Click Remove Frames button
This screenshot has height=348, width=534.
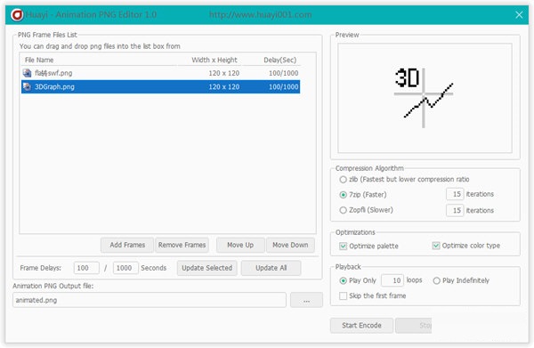[x=182, y=245]
